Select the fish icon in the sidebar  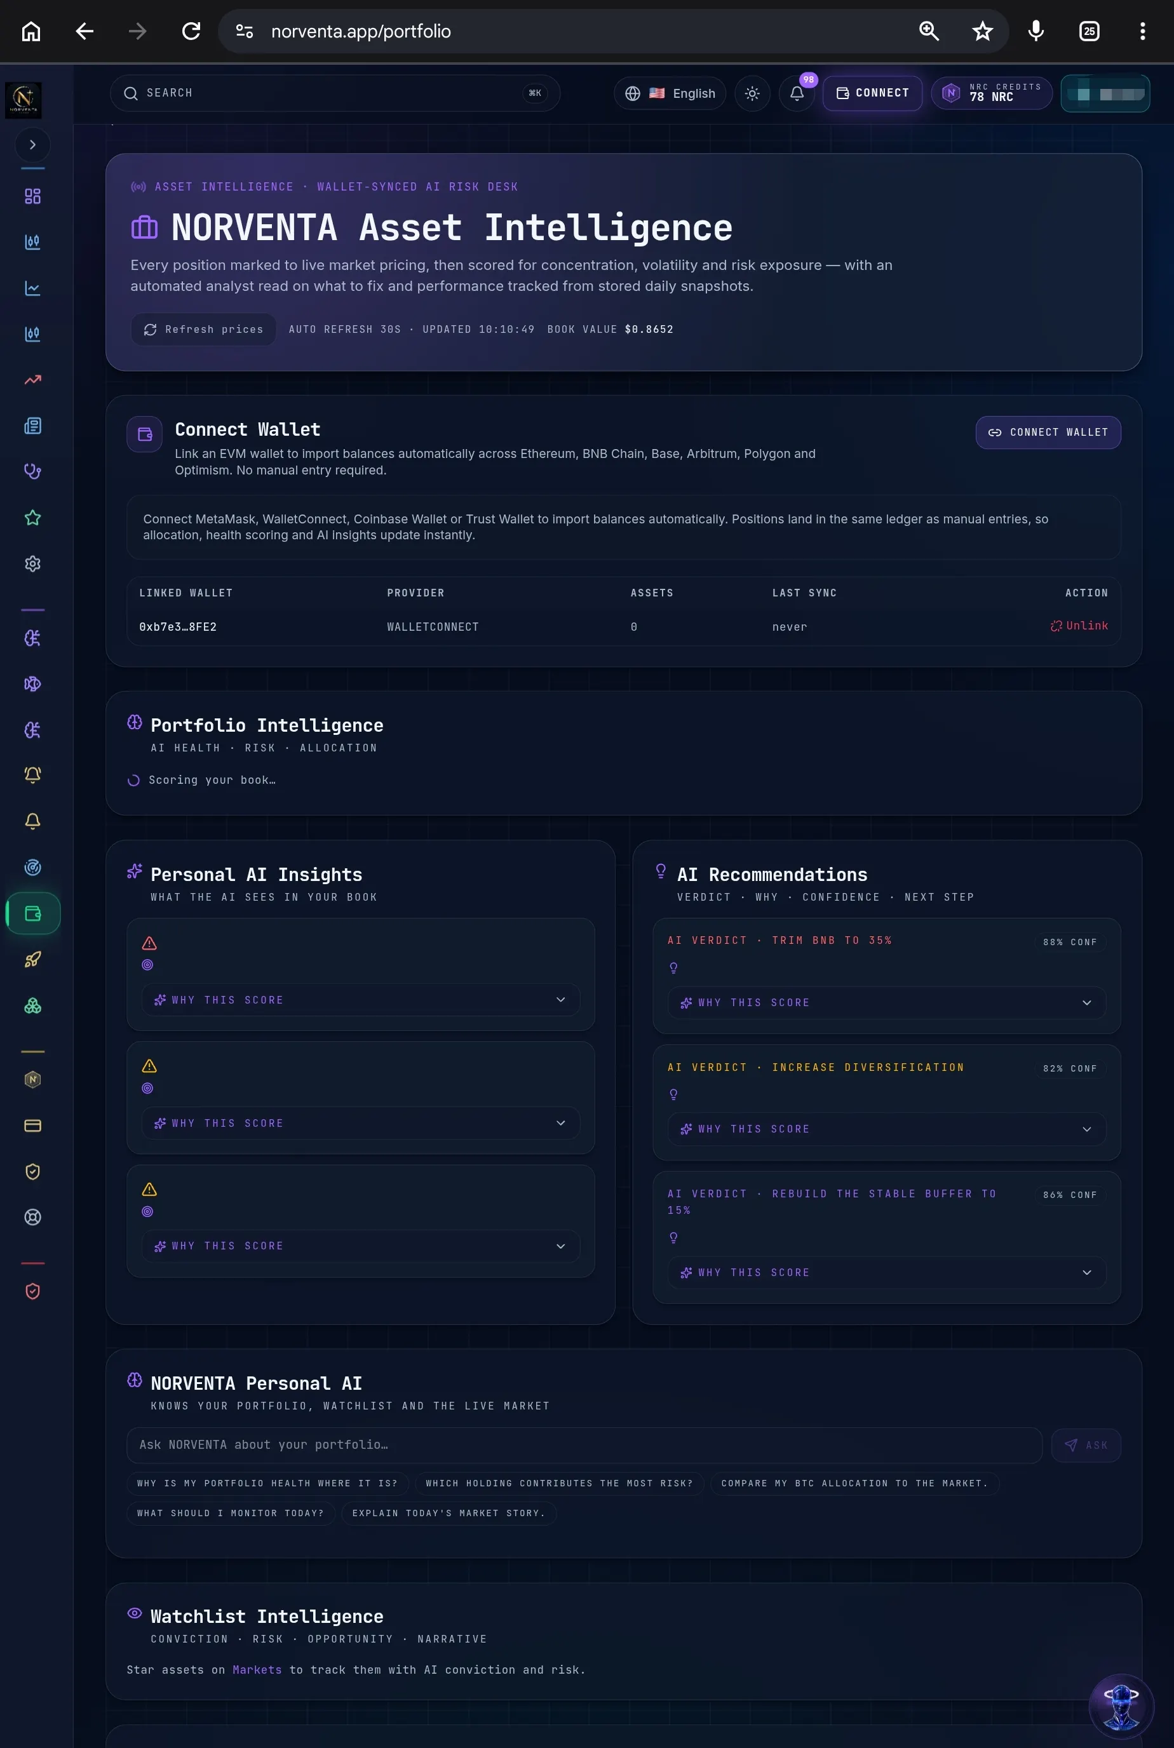pos(32,683)
